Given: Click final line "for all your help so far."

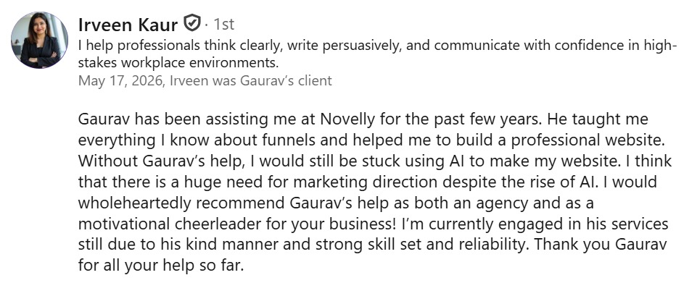Looking at the screenshot, I should pyautogui.click(x=160, y=266).
